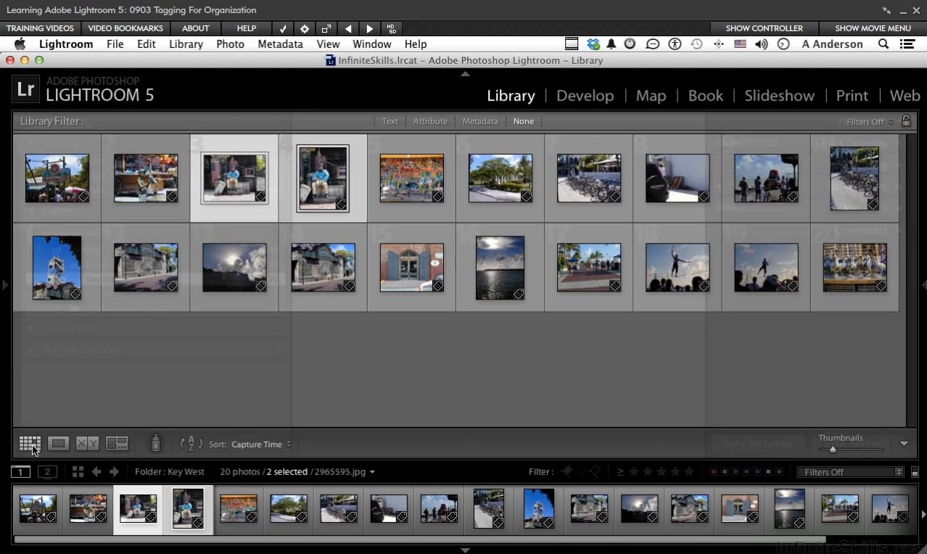This screenshot has height=554, width=927.
Task: Select the Painter spray can tool
Action: 155,443
